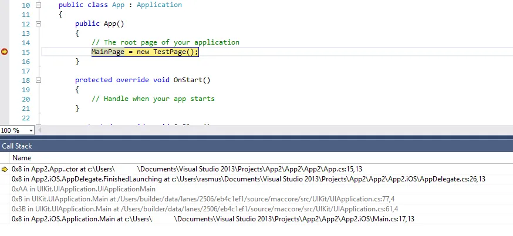Collapse the OnStart method outline on line 18
The height and width of the screenshot is (236, 513).
pos(38,80)
